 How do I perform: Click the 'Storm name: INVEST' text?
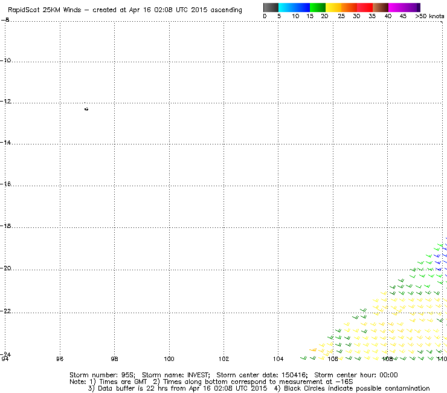tap(176, 375)
